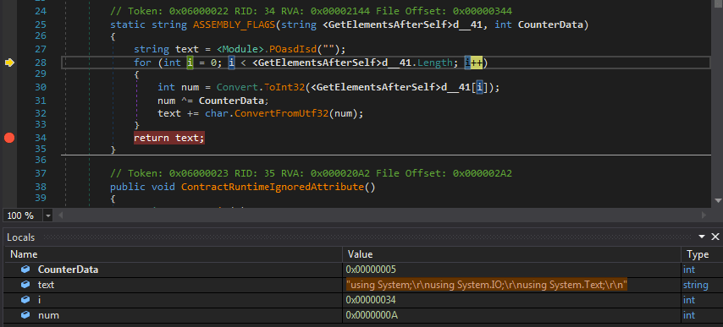Click the highlighted i++ expression on line 28
Screen dimensions: 723x327
473,63
